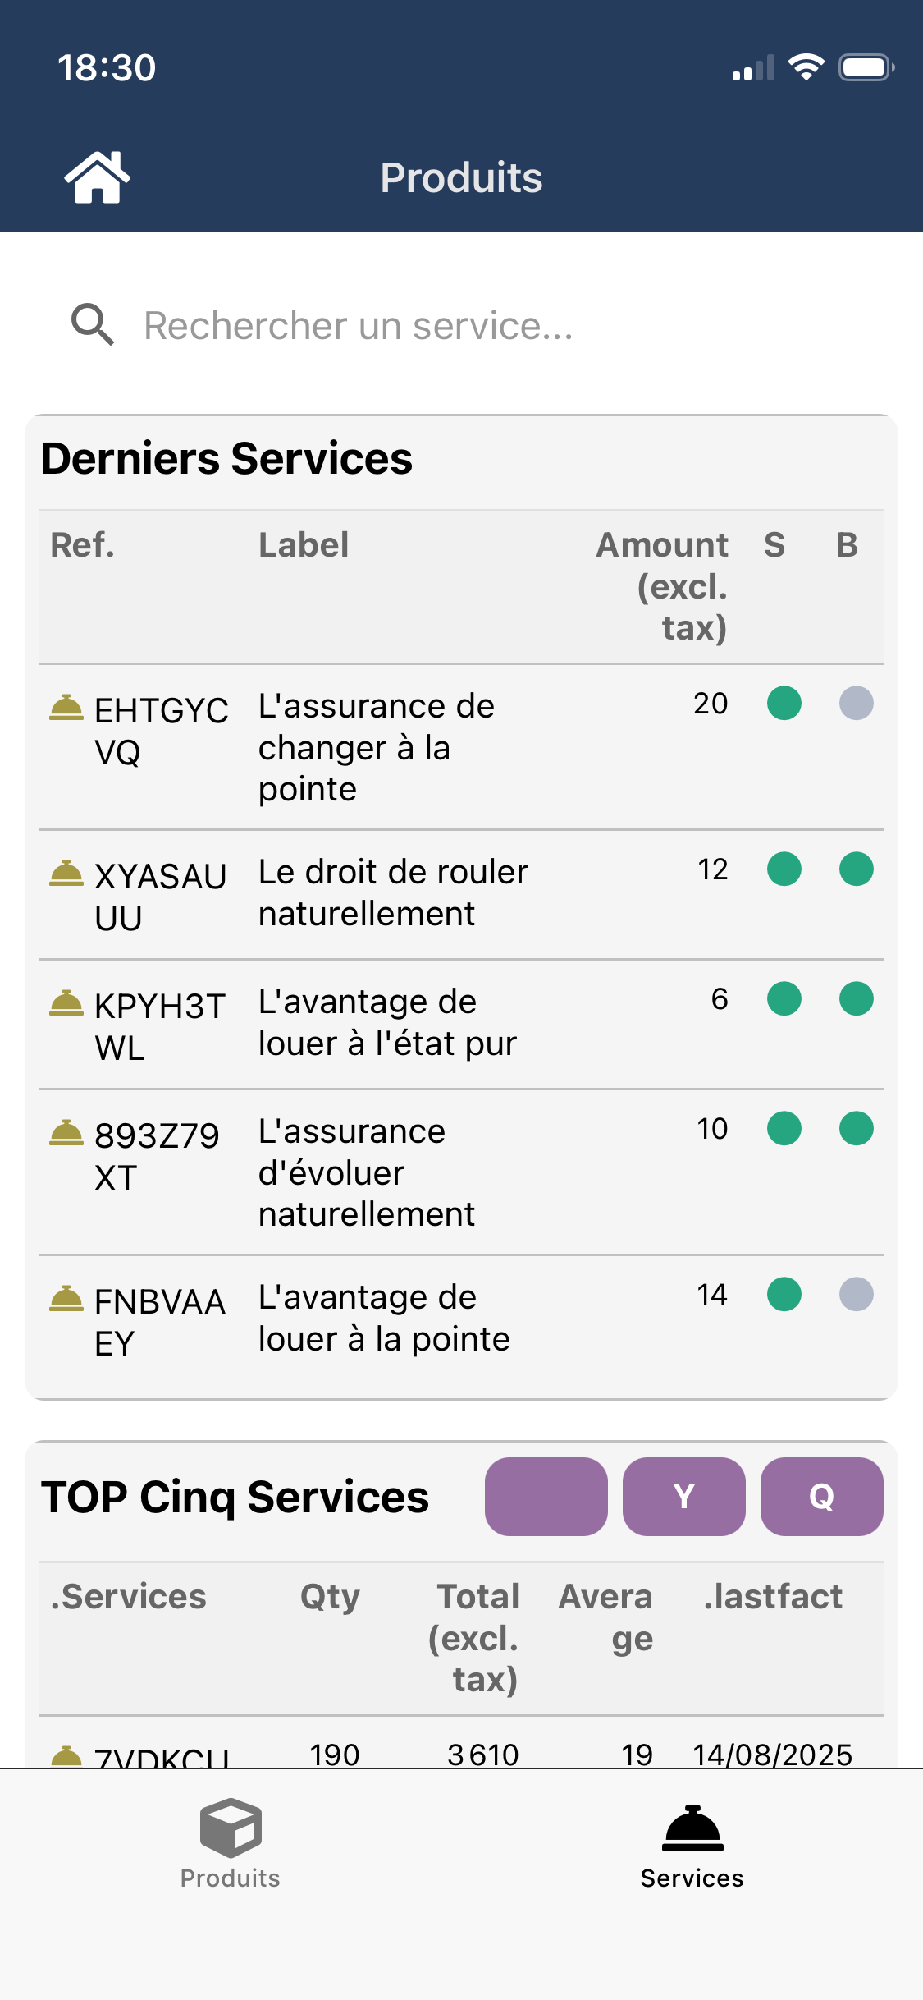Screen dimensions: 923x2000
Task: Open the 893Z79XT service bell icon
Action: [x=66, y=1132]
